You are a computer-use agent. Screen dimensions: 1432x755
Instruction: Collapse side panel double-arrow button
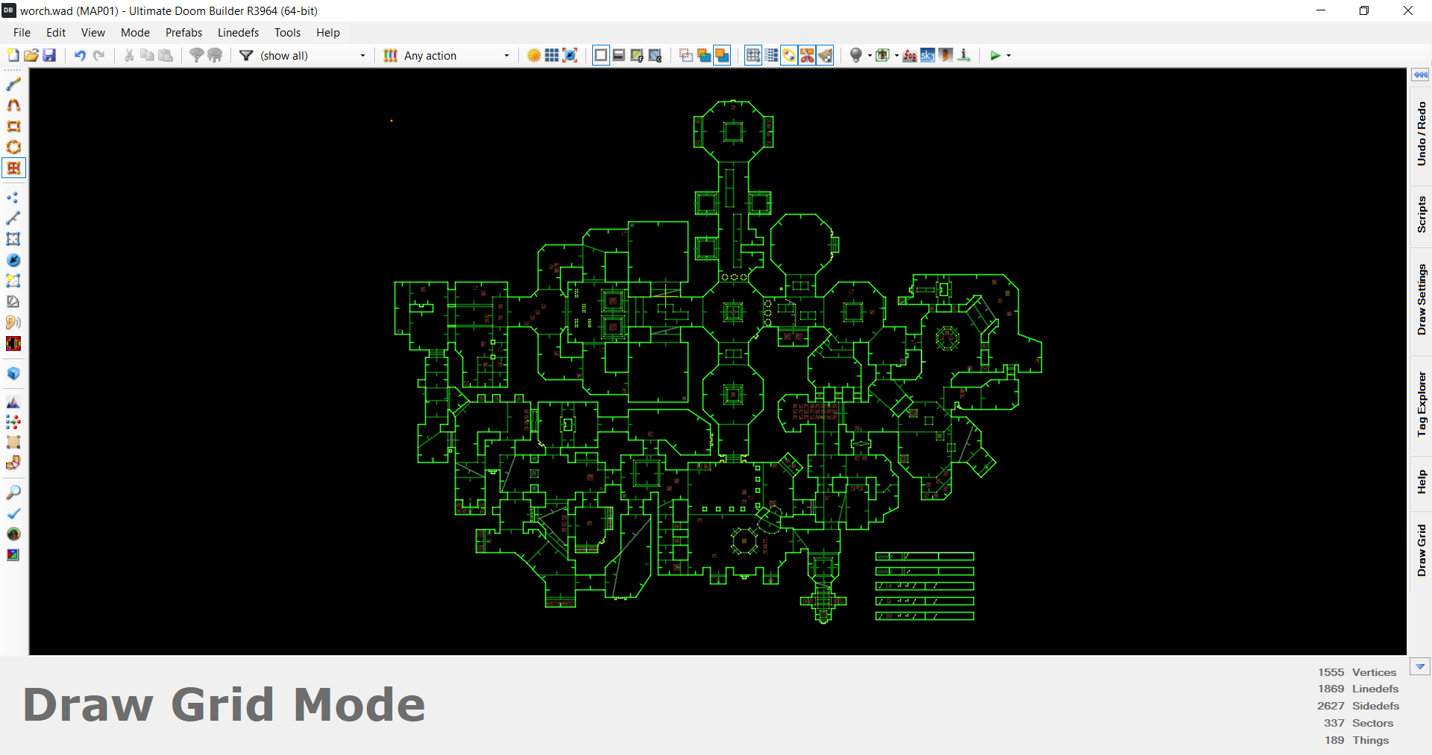(x=1420, y=75)
